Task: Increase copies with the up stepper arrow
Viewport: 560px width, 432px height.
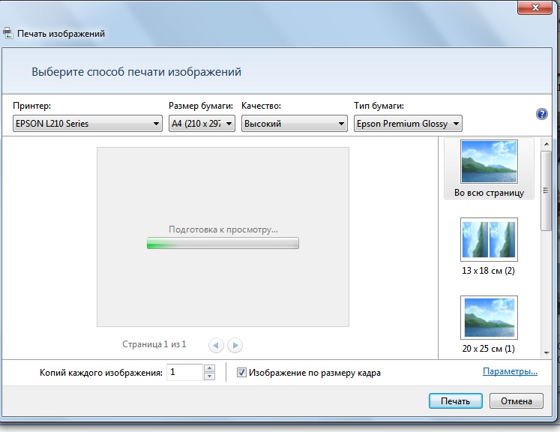Action: point(210,368)
